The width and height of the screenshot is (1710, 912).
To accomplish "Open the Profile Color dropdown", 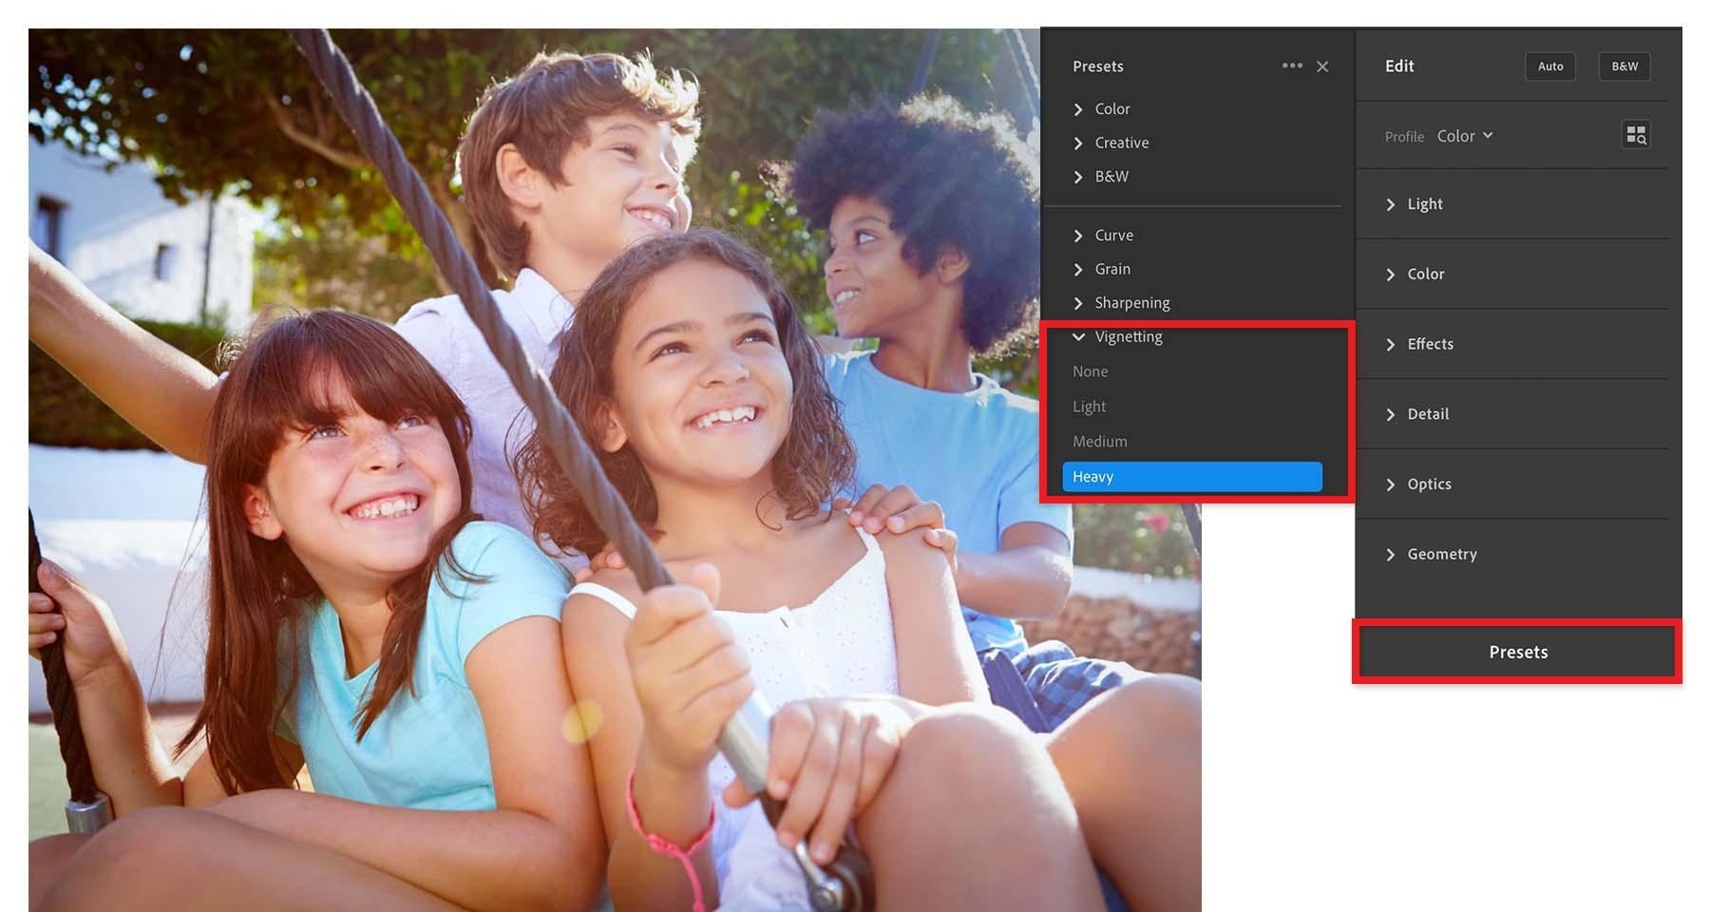I will tap(1463, 136).
